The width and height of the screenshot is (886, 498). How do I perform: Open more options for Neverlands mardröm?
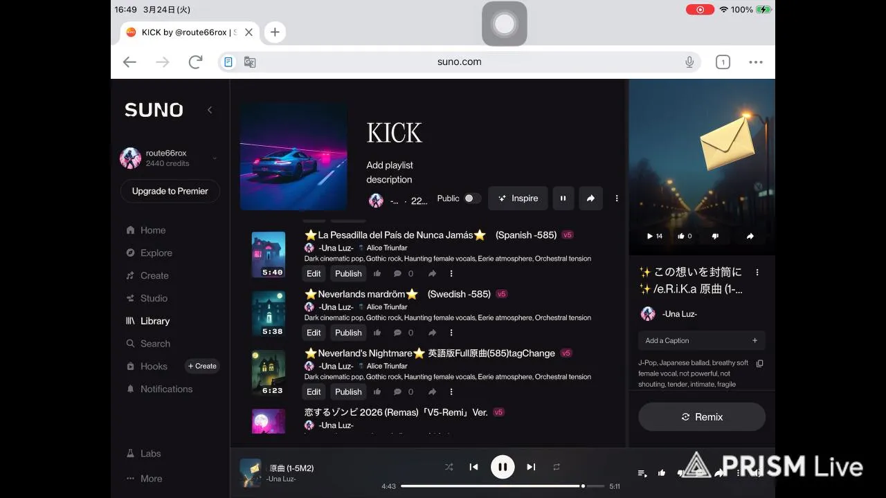click(x=451, y=333)
